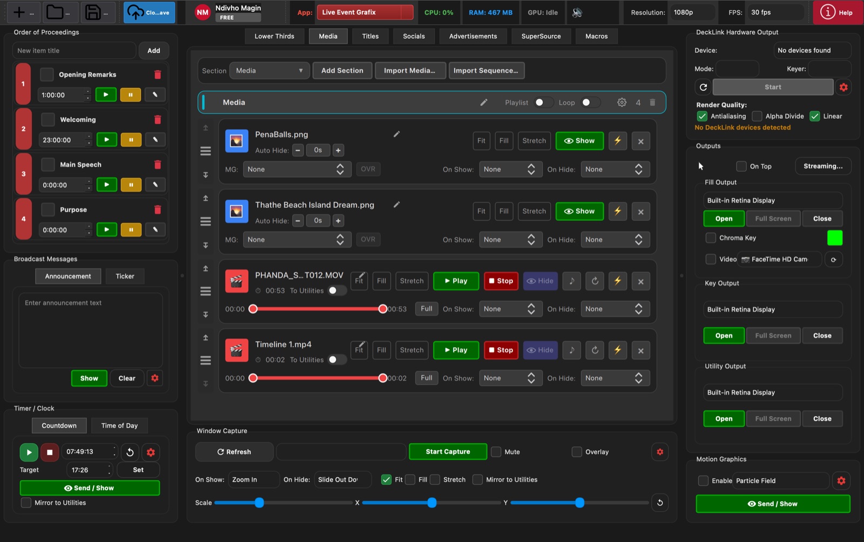Image resolution: width=864 pixels, height=542 pixels.
Task: Pause the Purpose item timer
Action: (131, 229)
